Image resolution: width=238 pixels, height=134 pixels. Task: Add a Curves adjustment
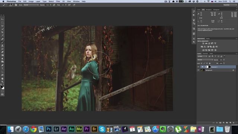209,43
